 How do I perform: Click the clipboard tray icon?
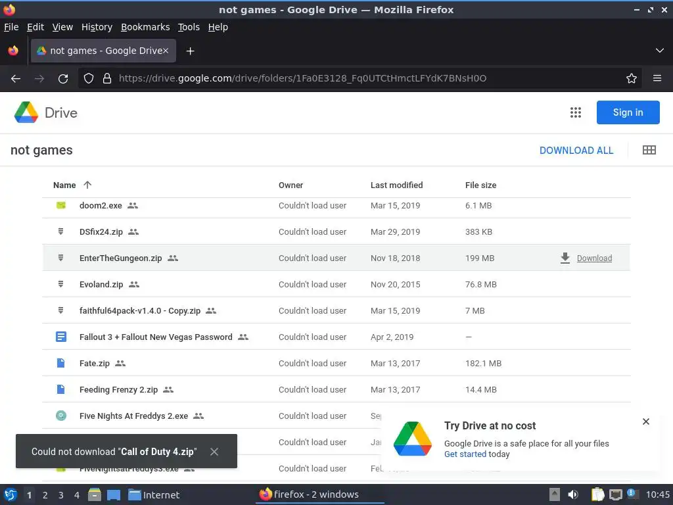(x=597, y=494)
